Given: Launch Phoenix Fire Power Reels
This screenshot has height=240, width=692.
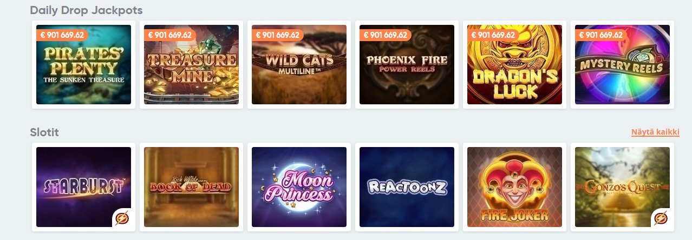Looking at the screenshot, I should (407, 65).
